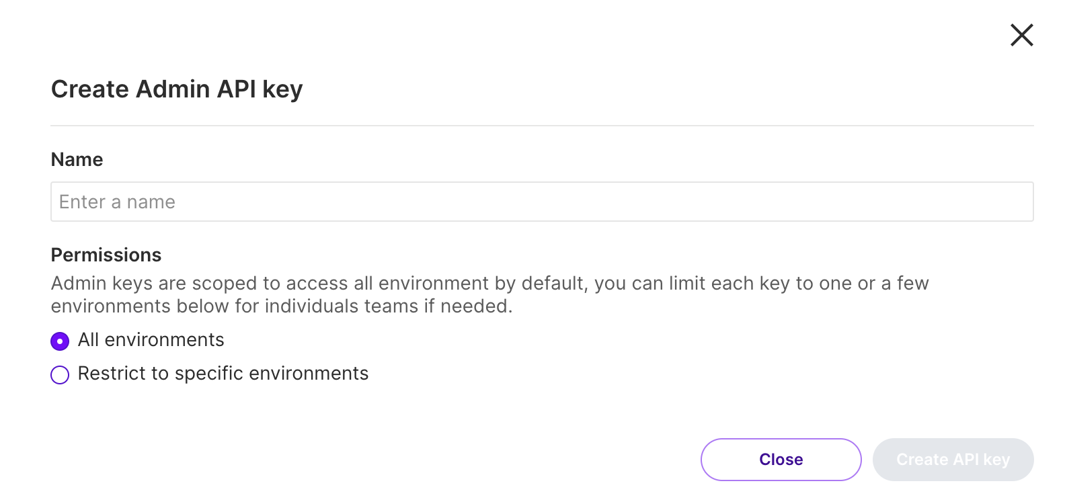Click the Admin keys scope description text

click(489, 284)
